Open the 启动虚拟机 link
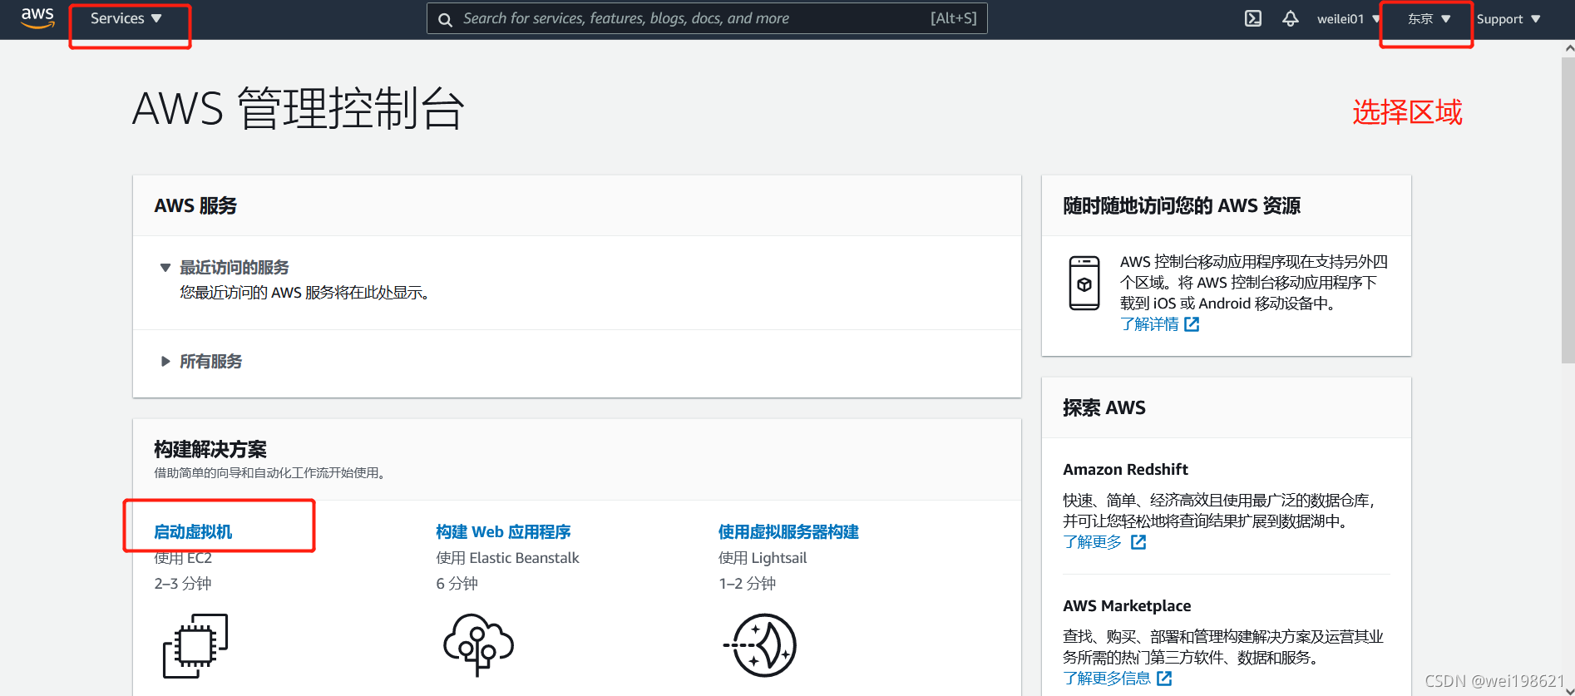Screen dimensions: 1575x696 point(193,532)
